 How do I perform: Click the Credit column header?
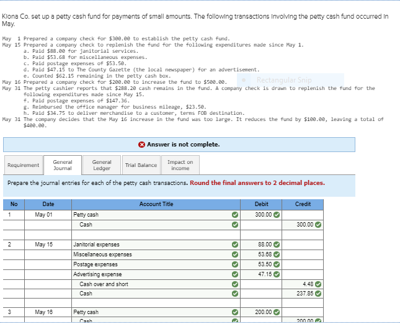(x=303, y=204)
